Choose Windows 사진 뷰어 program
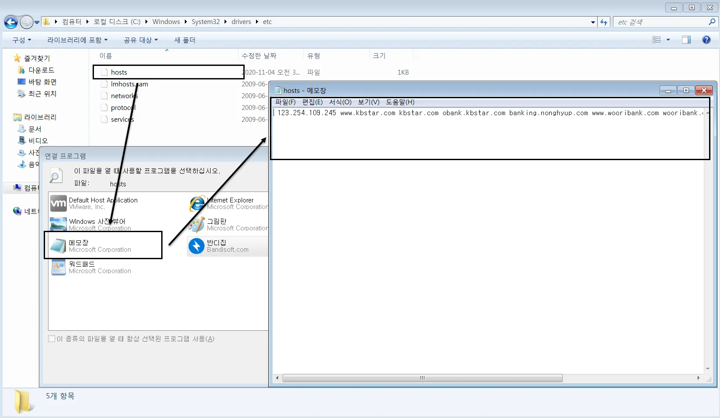720x418 pixels. pos(91,225)
